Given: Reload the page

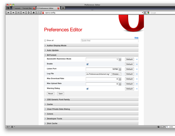Looking at the screenshot, I should 29,13.
